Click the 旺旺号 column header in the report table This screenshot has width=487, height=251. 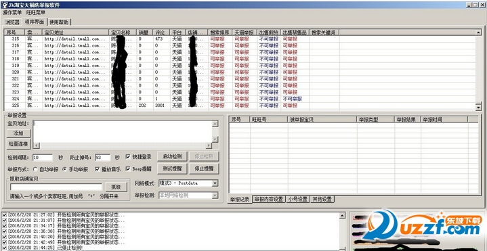point(269,120)
